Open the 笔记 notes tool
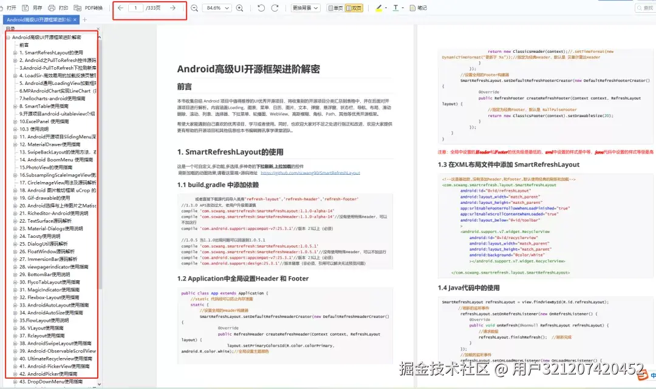 (x=418, y=8)
